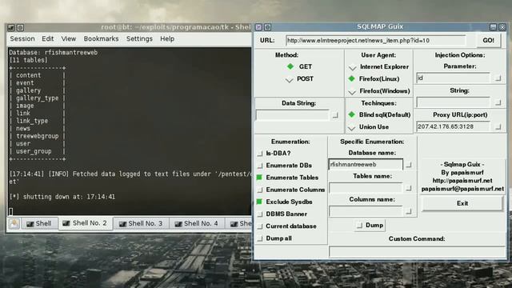512x288 pixels.
Task: Enable the Is-DBA? checkbox
Action: pyautogui.click(x=260, y=154)
